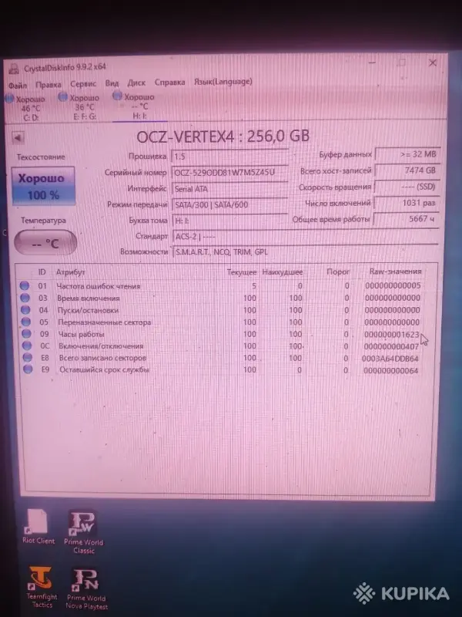Select the Часы работы row
Image resolution: width=462 pixels, height=617 pixels.
(x=223, y=334)
